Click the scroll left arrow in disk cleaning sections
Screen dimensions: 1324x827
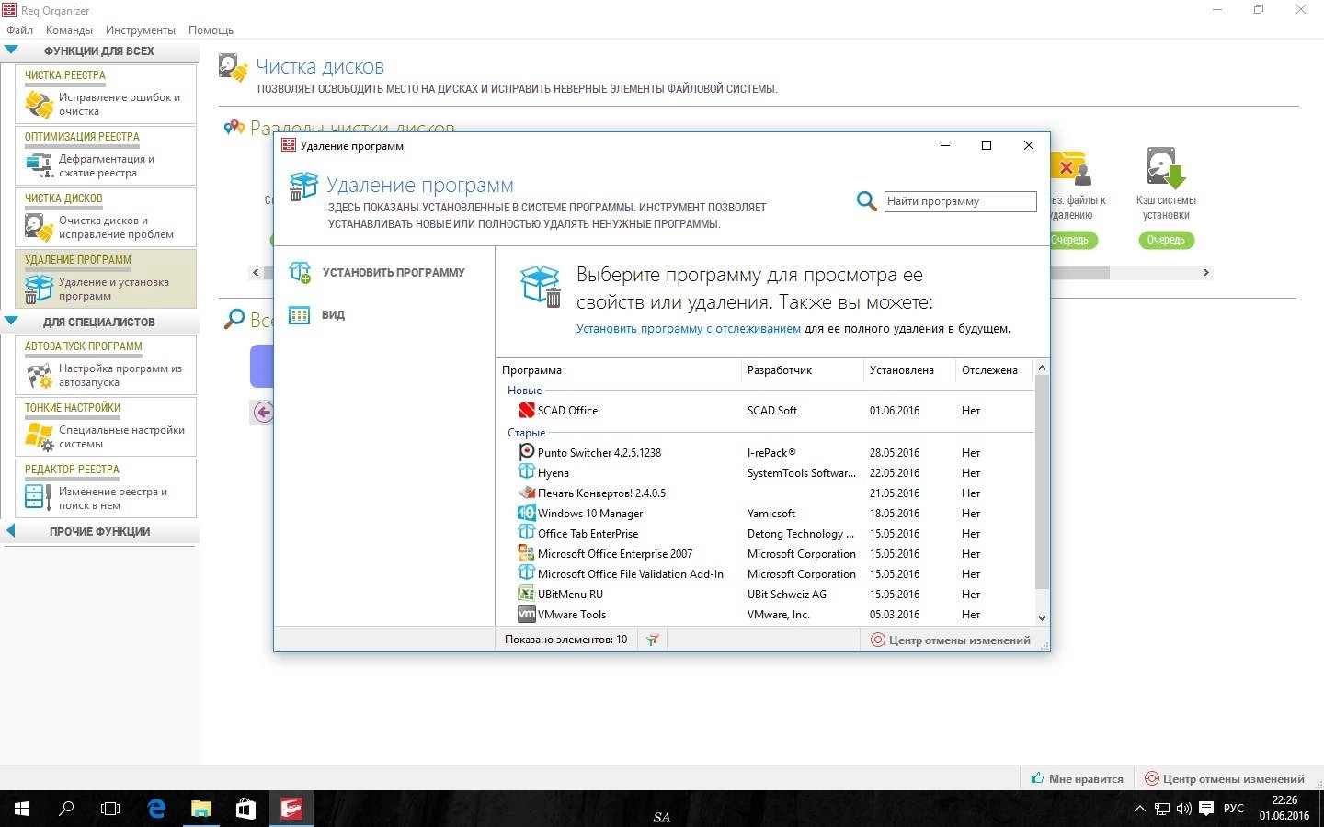[257, 272]
